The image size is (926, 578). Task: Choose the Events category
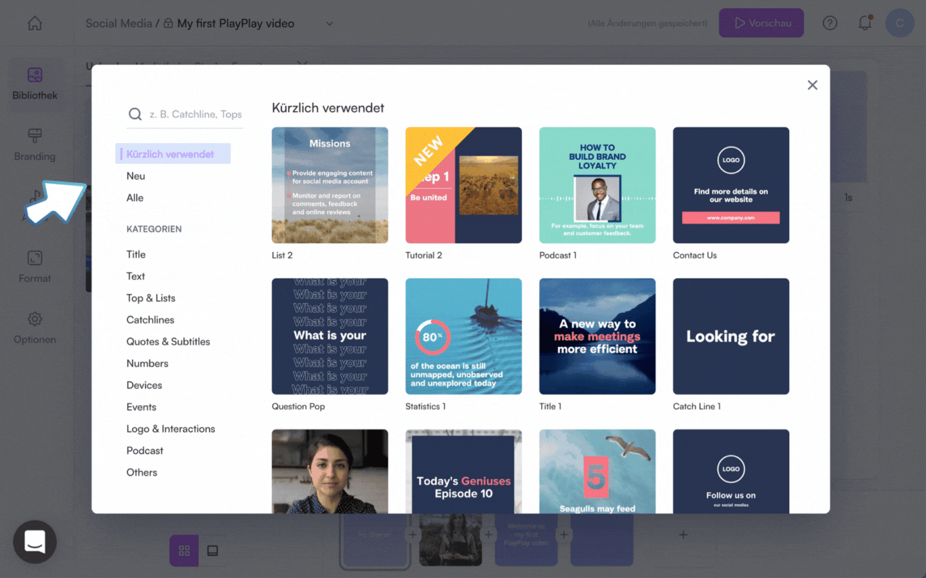[x=141, y=407]
